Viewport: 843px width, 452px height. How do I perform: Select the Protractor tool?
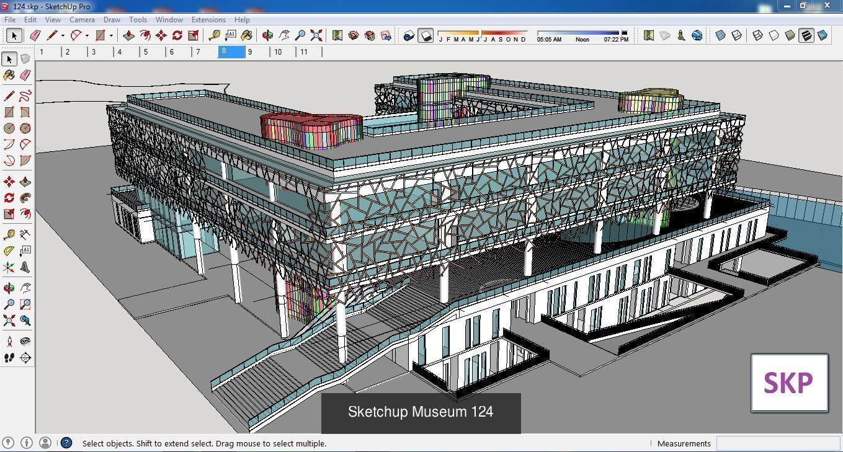9,250
